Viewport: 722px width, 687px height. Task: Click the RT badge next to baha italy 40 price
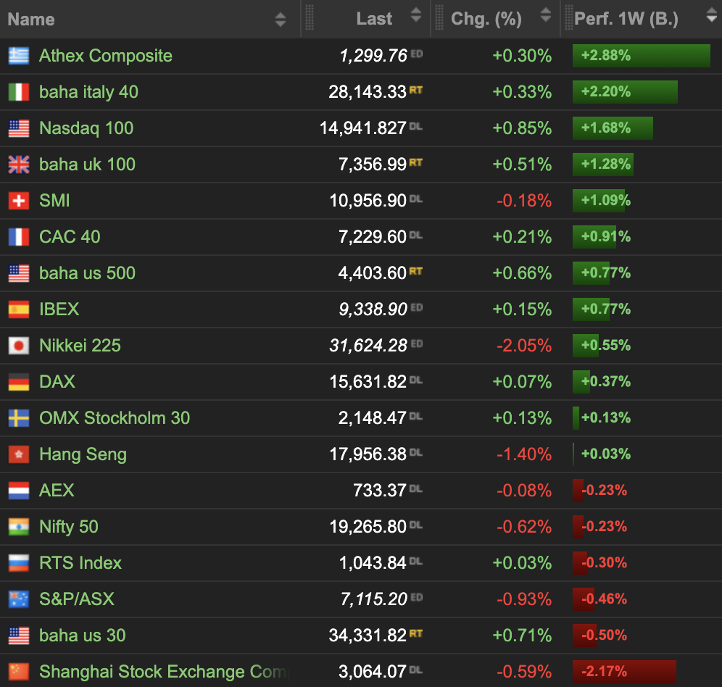click(415, 91)
